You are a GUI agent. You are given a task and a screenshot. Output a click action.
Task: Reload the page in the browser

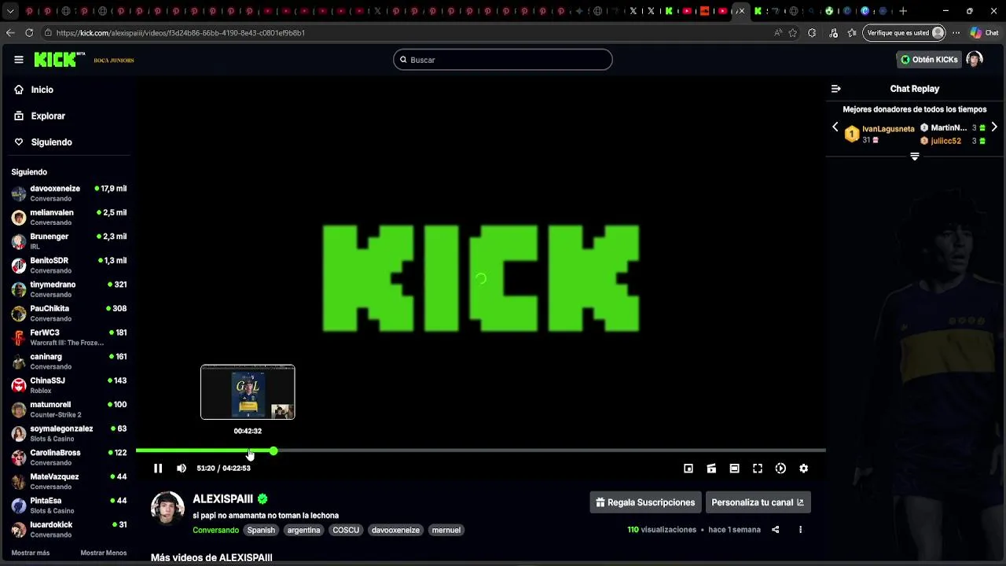(29, 33)
